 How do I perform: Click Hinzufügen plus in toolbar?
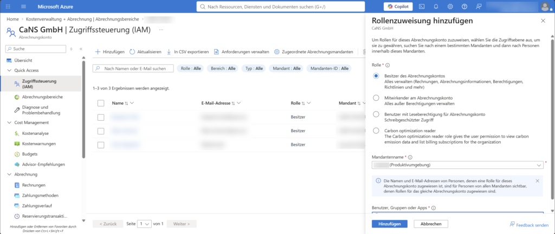[x=110, y=51]
